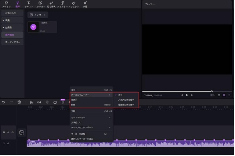Toggle the video track lock icon
235x156 pixels.
click(4, 133)
